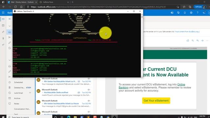This screenshot has height=118, width=210.
Task: Open Mail module in Outlook left rail
Action: (3, 19)
